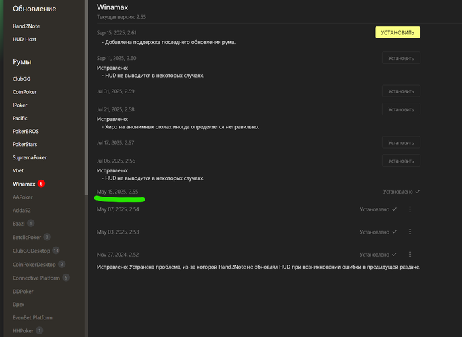Click the yellow УСТАНОВИТЬ button for version 2.61
Viewport: 462px width, 337px height.
[x=397, y=32]
